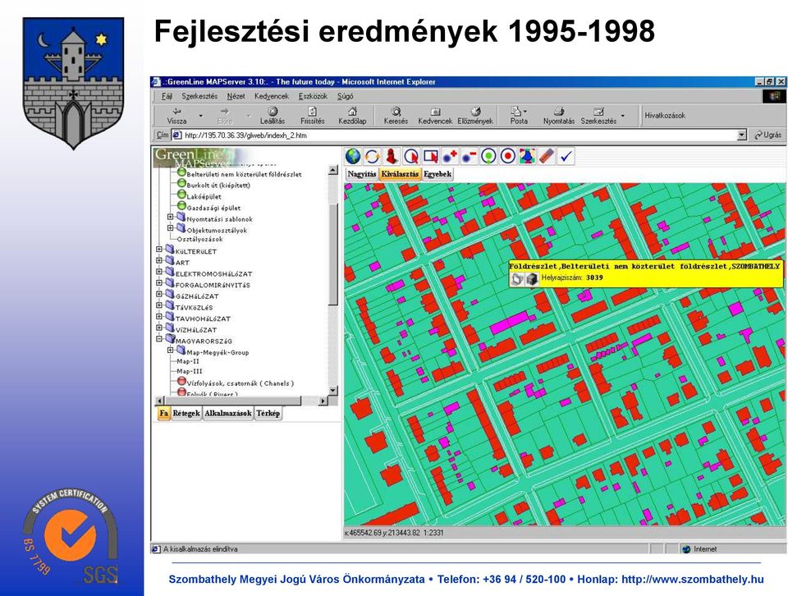Screen dimensions: 788x596
Task: Toggle the Gazdasági épület layer indicator
Action: [x=181, y=206]
